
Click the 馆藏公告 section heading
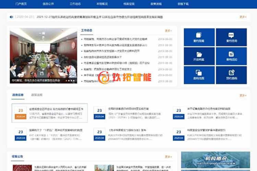(17, 156)
